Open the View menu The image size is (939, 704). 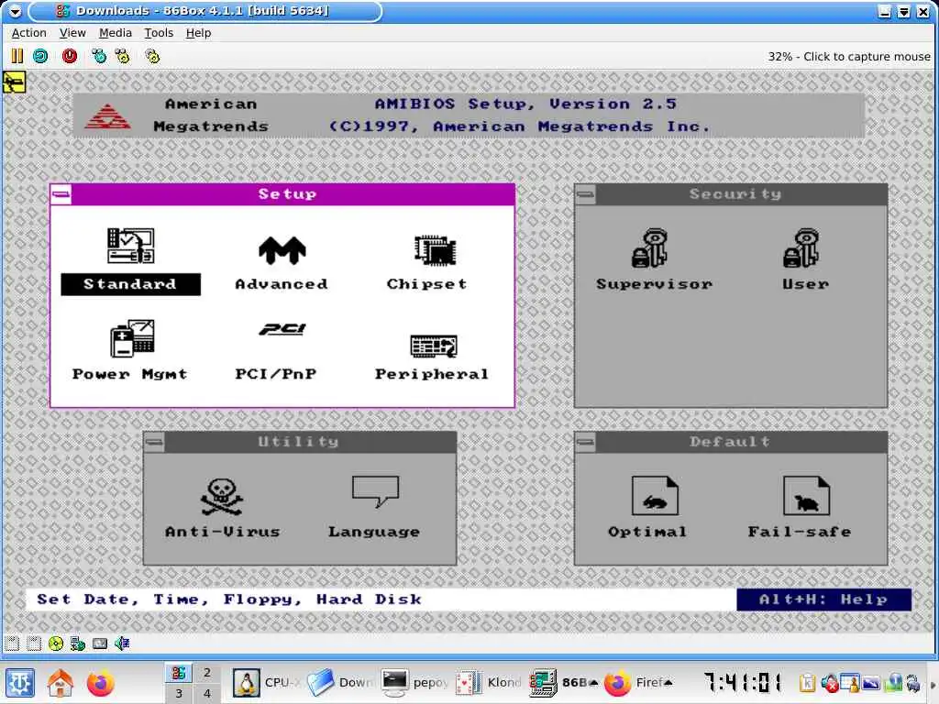point(72,33)
